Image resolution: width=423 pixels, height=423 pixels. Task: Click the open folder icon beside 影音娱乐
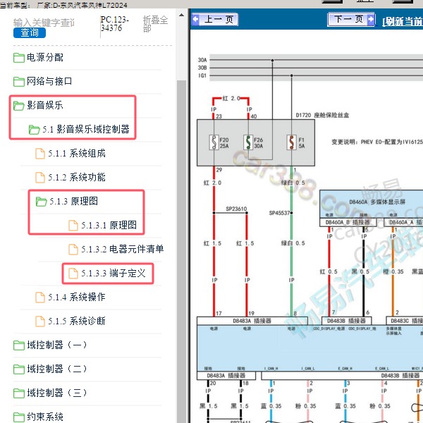coord(19,106)
